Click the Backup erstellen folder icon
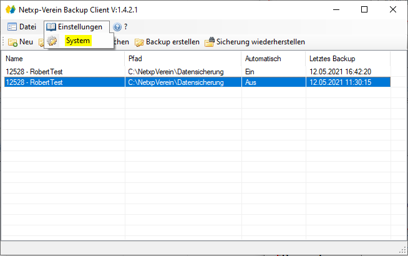This screenshot has height=256, width=408. click(139, 42)
